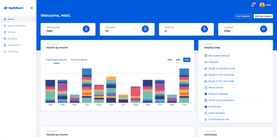Click the red August bar segment
Image resolution: width=277 pixels, height=137 pixels.
(136, 92)
